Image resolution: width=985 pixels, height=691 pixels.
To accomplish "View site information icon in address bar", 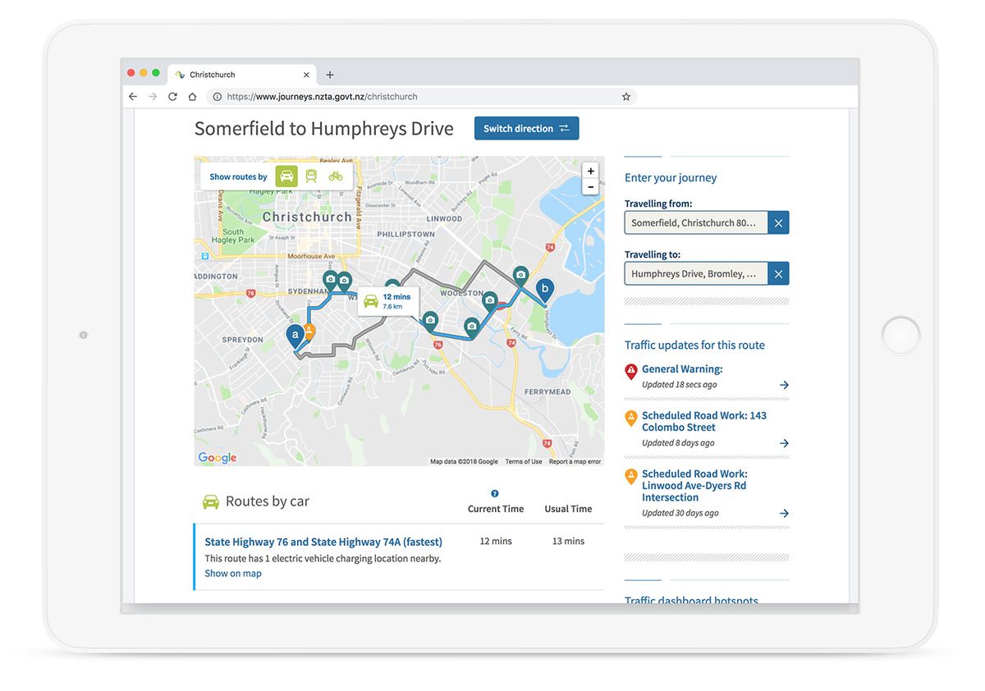I will pos(218,96).
